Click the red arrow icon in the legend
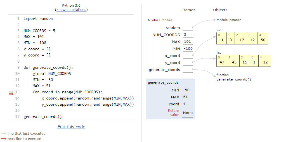281x142 pixels. [4, 139]
